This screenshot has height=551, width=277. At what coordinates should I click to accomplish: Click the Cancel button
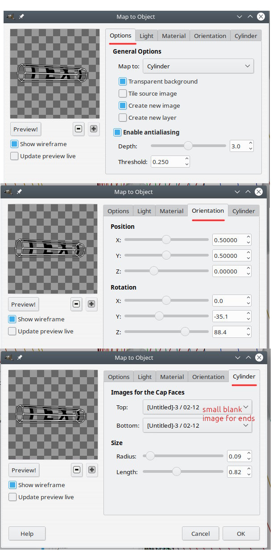tap(200, 534)
